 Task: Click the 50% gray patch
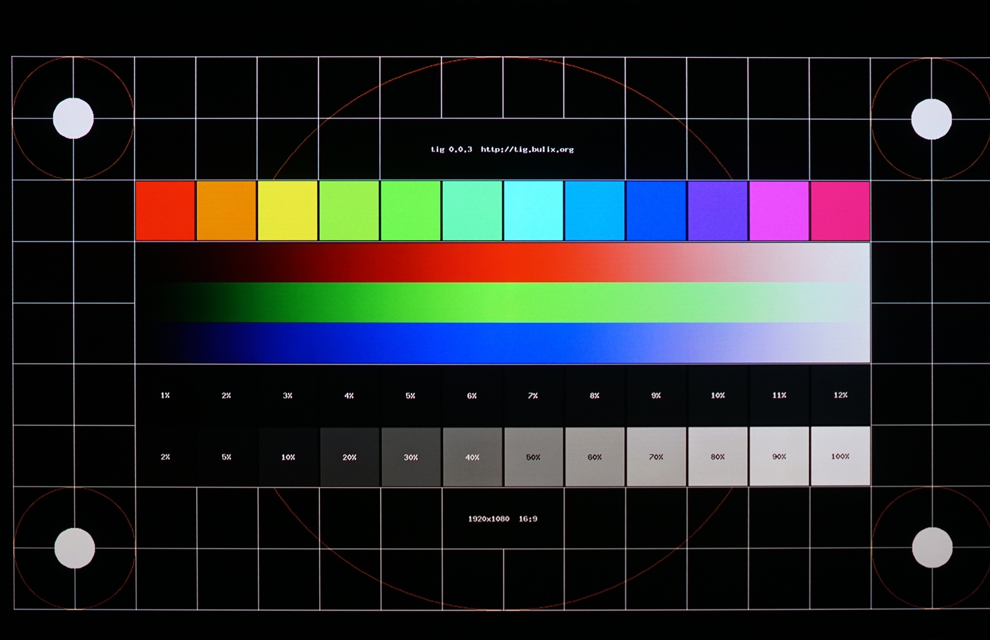pos(533,457)
